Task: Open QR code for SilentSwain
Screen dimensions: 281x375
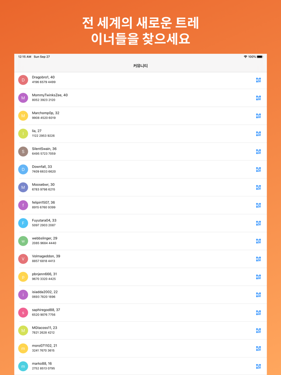Action: coord(258,152)
